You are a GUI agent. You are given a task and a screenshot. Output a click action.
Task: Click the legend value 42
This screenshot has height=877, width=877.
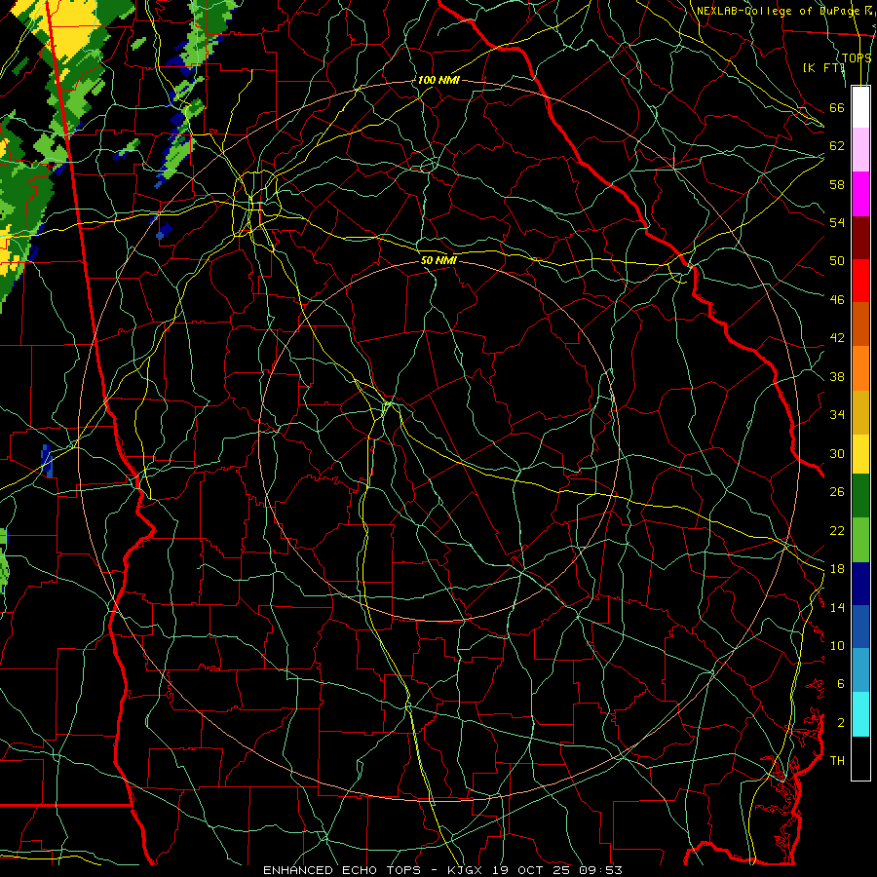[x=837, y=338]
